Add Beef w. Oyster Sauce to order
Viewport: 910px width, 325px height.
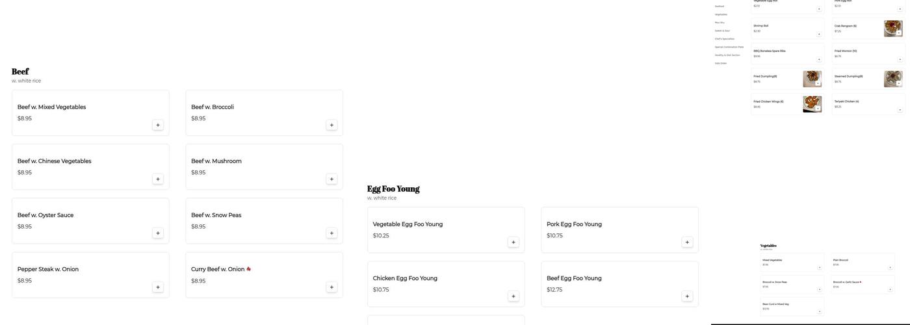click(x=158, y=233)
